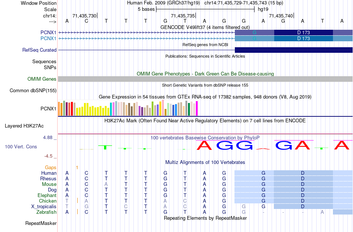This screenshot has width=353, height=232.
Task: Click the 71,435,730 position ruler marker
Action: pyautogui.click(x=85, y=16)
